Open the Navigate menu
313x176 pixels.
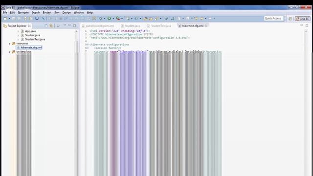click(23, 12)
